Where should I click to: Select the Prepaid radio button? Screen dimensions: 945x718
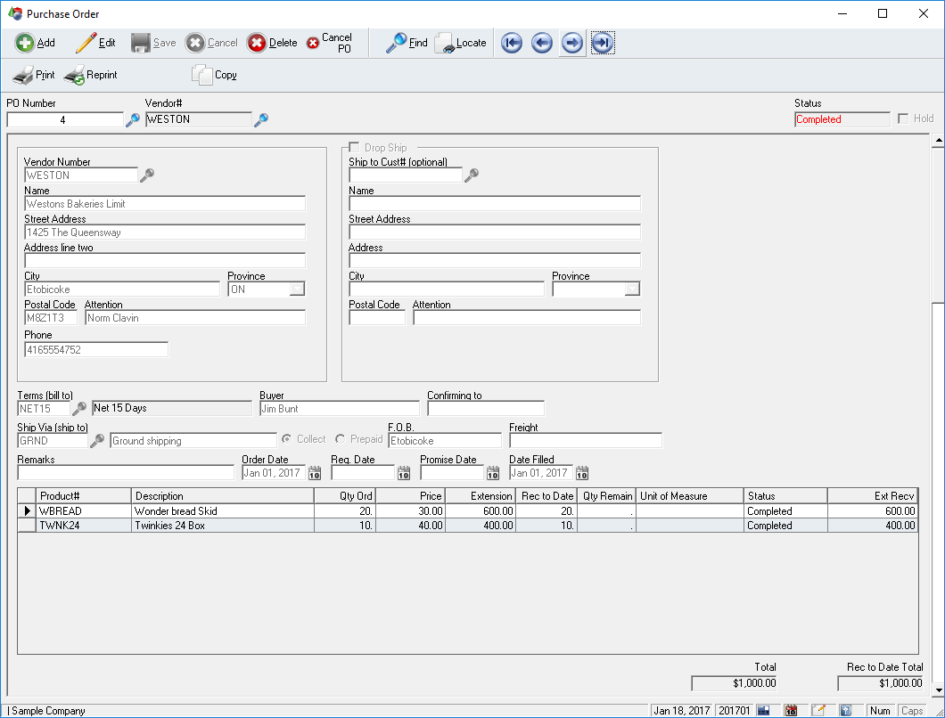pos(341,439)
